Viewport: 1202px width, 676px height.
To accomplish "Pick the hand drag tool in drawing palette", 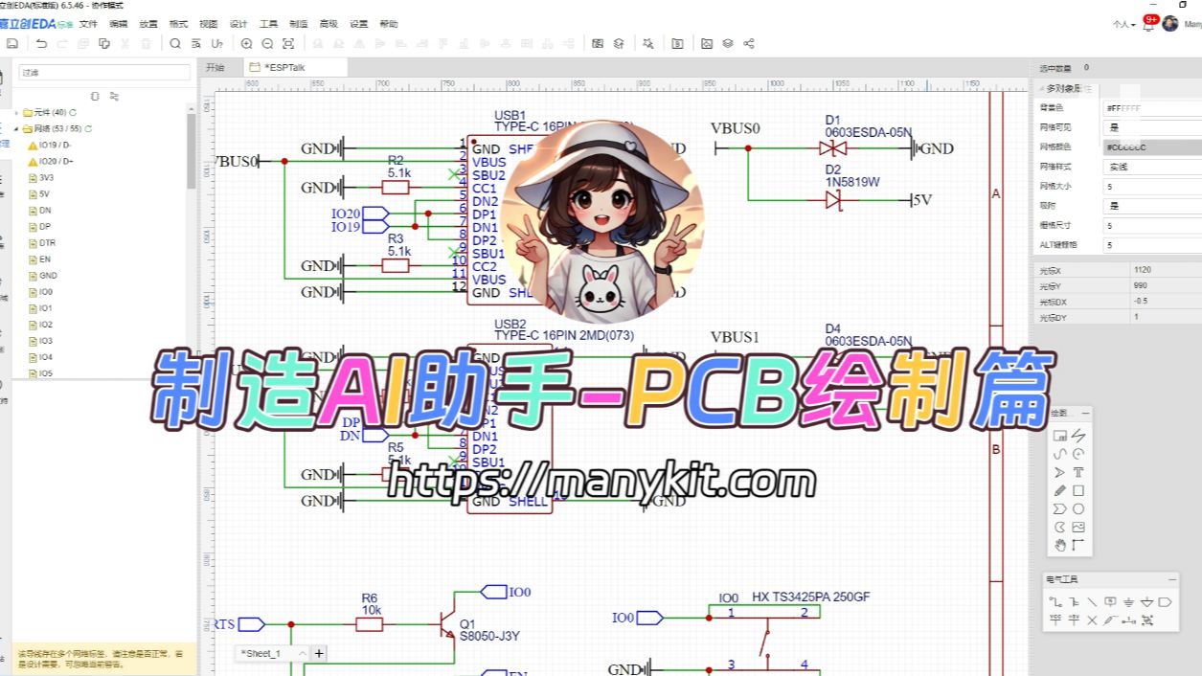I will 1060,545.
